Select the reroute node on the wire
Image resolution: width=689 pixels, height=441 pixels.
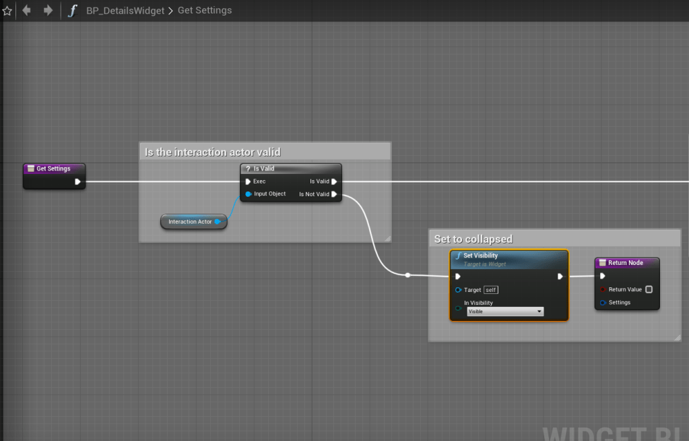407,274
